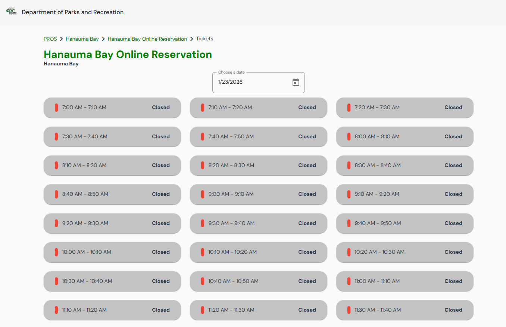The height and width of the screenshot is (327, 506).
Task: Click the 10:00 AM - 10:10 AM slot
Action: click(112, 252)
